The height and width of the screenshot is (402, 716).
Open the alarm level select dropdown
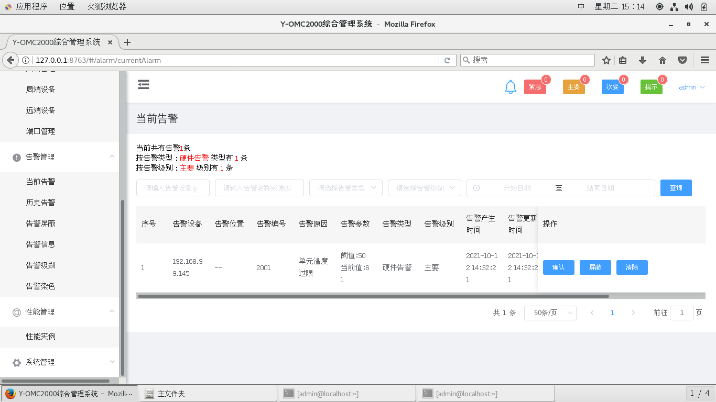click(424, 188)
